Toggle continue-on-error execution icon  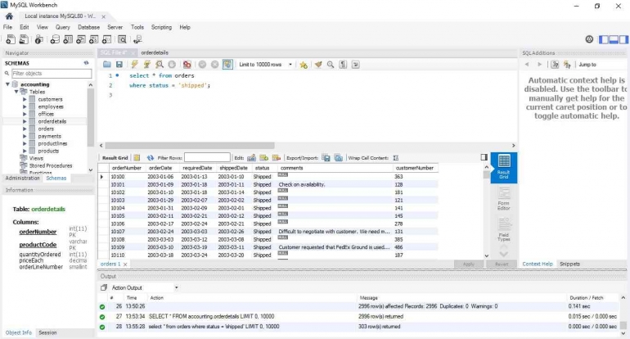click(x=187, y=65)
